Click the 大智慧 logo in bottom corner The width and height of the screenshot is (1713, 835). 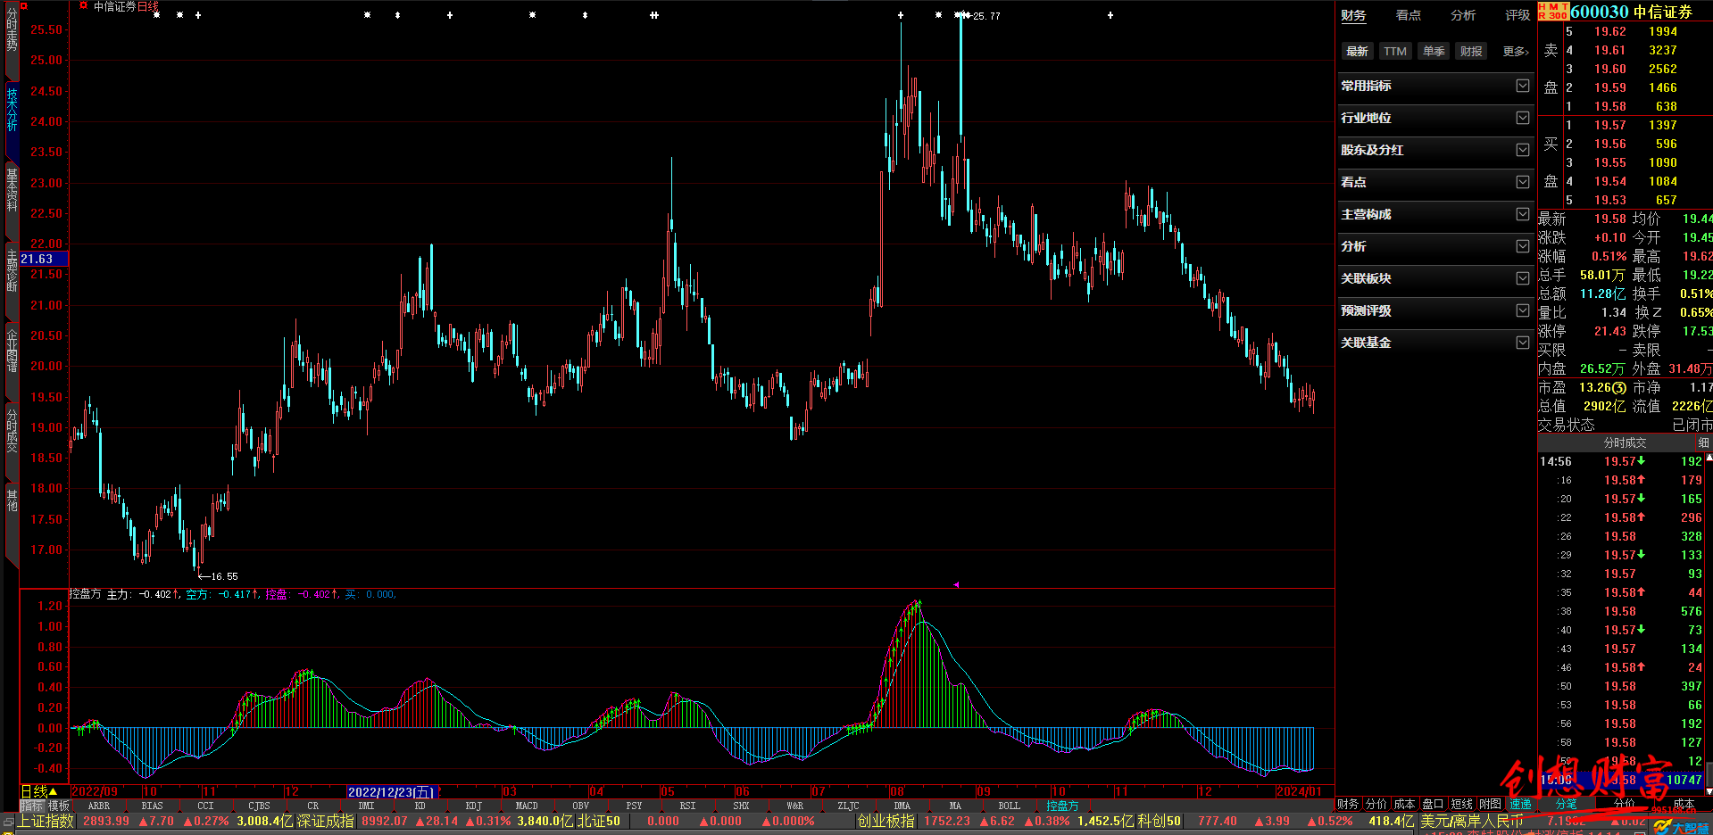click(x=1681, y=828)
